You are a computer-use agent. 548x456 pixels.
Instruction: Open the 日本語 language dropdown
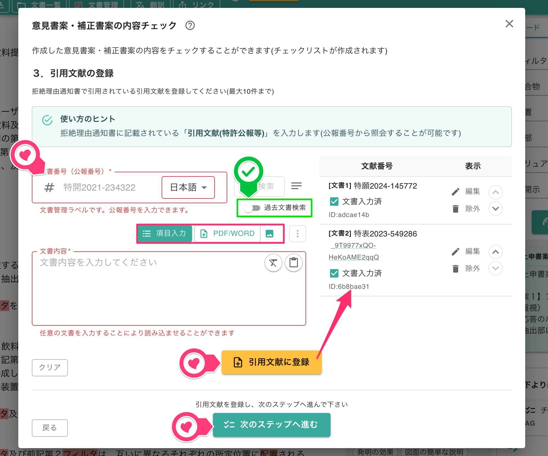pos(188,187)
